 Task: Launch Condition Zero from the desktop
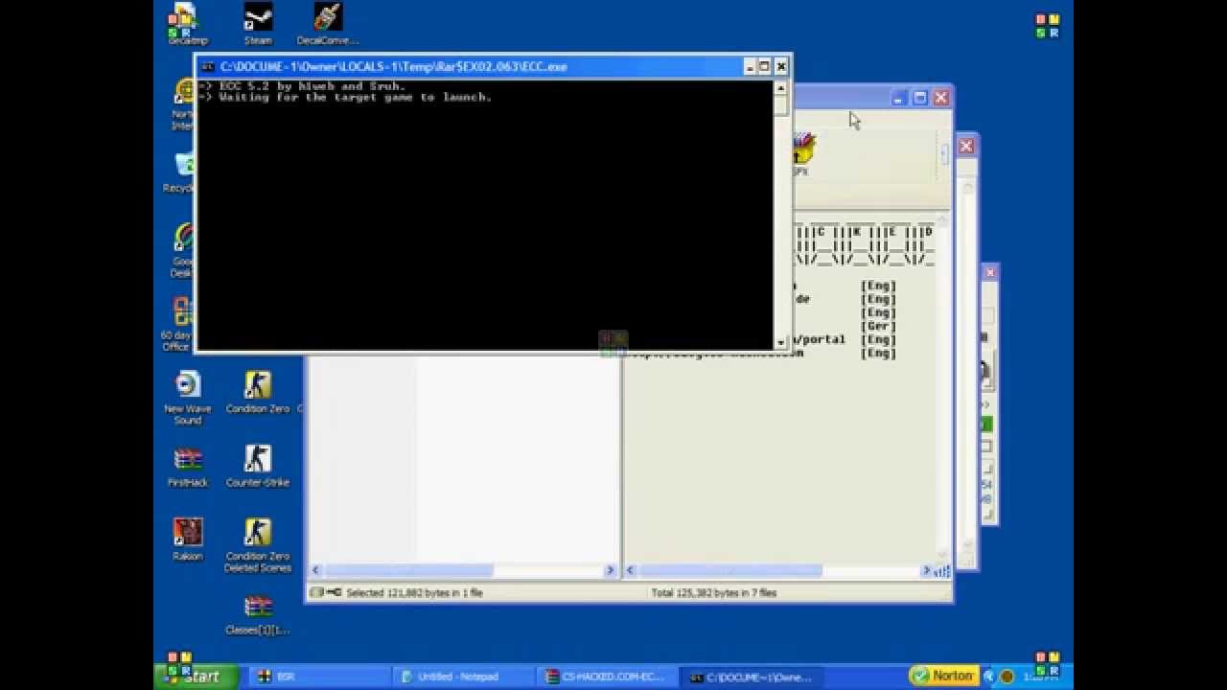pos(258,393)
